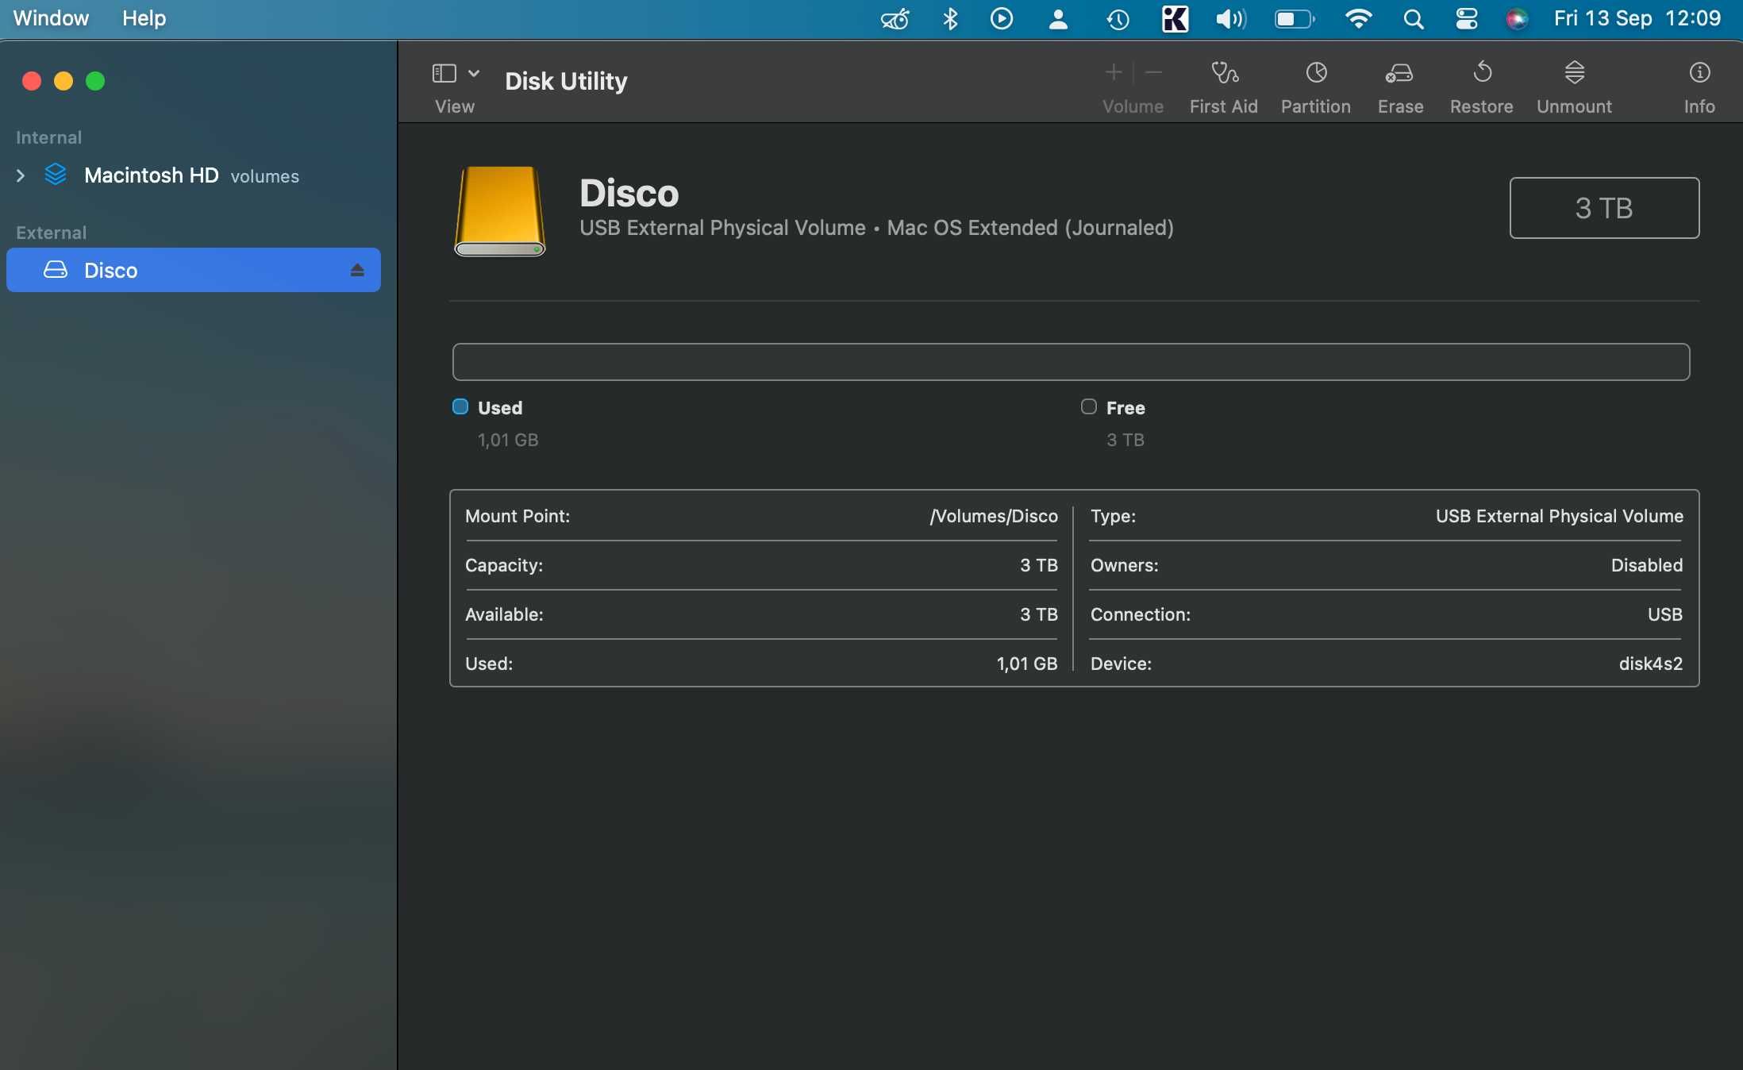Click the add volume plus icon
The height and width of the screenshot is (1070, 1743).
(x=1114, y=73)
